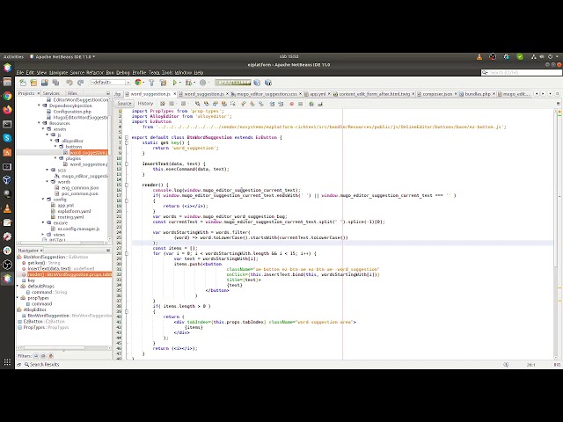
Task: Click the Save All toolbar icon
Action: point(55,83)
